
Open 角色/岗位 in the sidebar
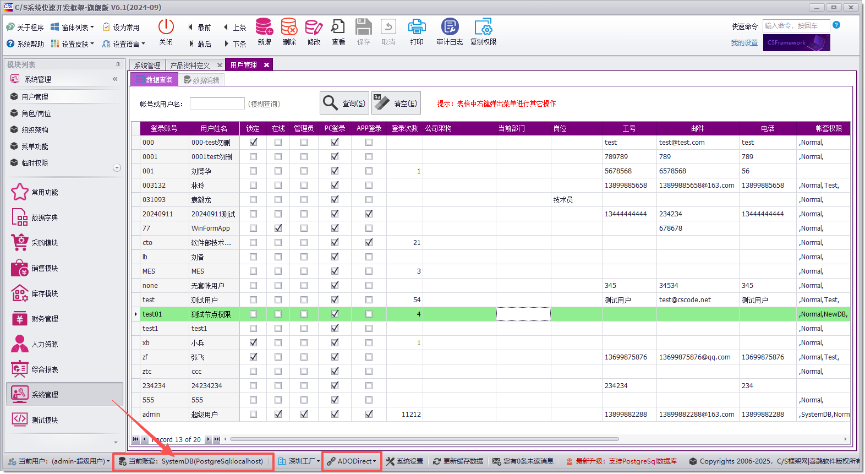36,113
